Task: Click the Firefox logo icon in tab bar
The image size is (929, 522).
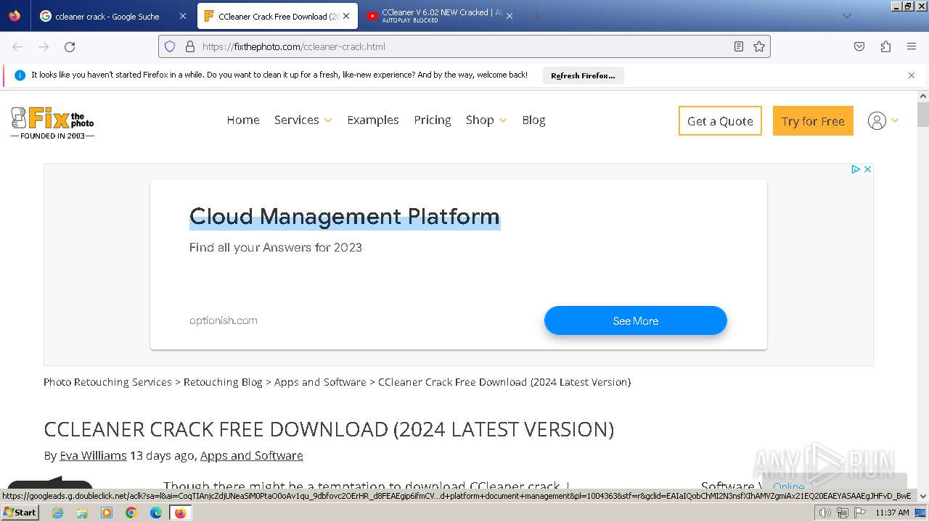Action: 15,15
